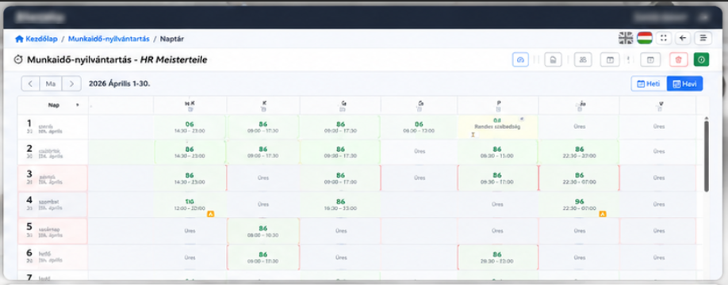This screenshot has height=285, width=728.
Task: Go to previous month with left chevron
Action: pos(30,84)
